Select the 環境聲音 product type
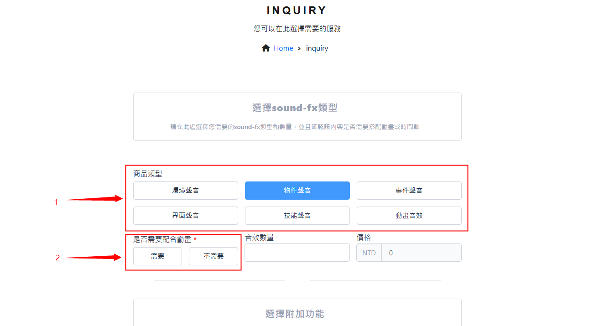Image resolution: width=599 pixels, height=326 pixels. (185, 191)
